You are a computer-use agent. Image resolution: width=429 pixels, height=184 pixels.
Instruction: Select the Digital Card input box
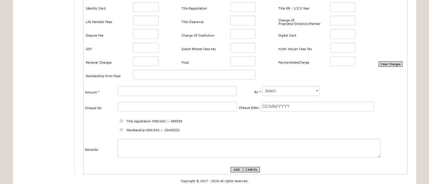343,34
